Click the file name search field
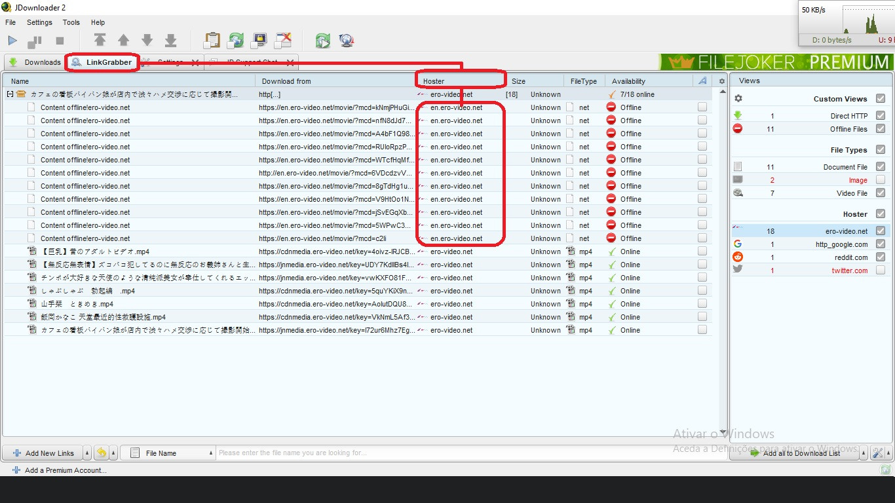This screenshot has width=895, height=503. pyautogui.click(x=472, y=453)
